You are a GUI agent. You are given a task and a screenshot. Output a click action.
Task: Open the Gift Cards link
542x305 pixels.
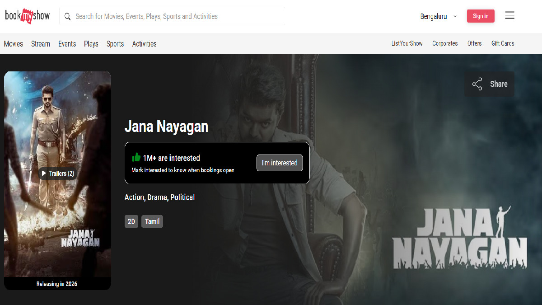(503, 43)
